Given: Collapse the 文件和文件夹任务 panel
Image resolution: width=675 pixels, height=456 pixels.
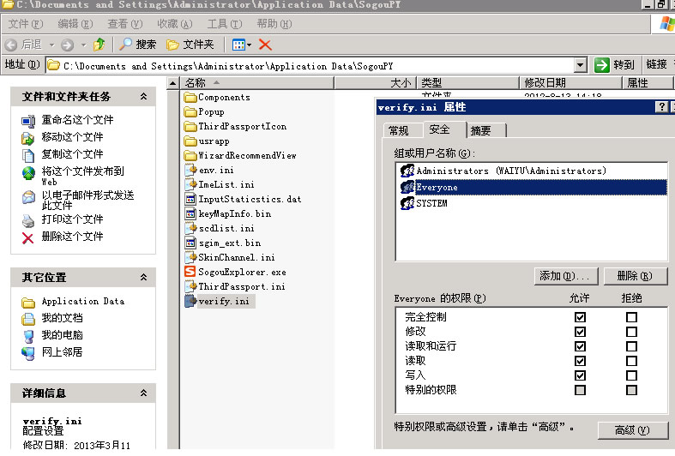Looking at the screenshot, I should point(144,96).
